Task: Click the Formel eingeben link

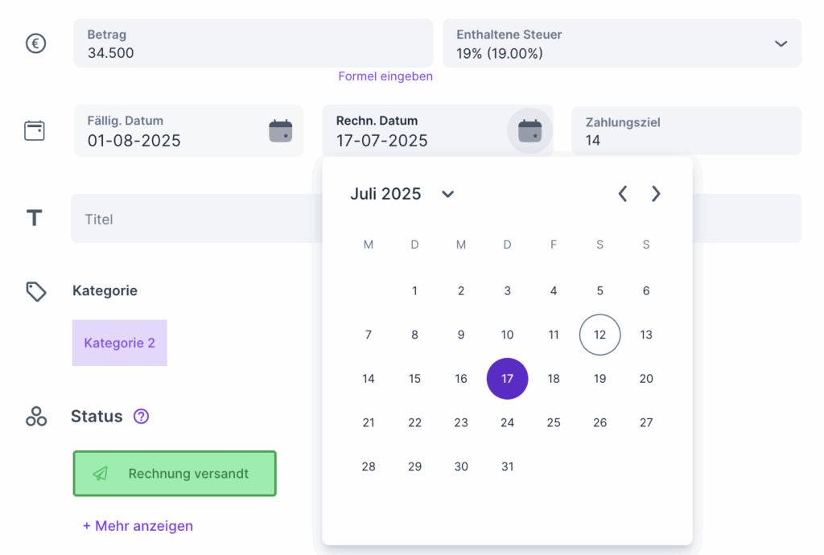Action: (385, 76)
